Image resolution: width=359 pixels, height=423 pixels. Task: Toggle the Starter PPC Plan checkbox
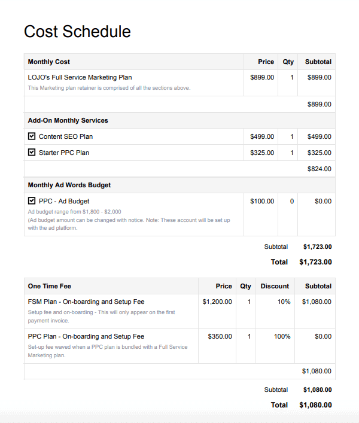tap(32, 153)
